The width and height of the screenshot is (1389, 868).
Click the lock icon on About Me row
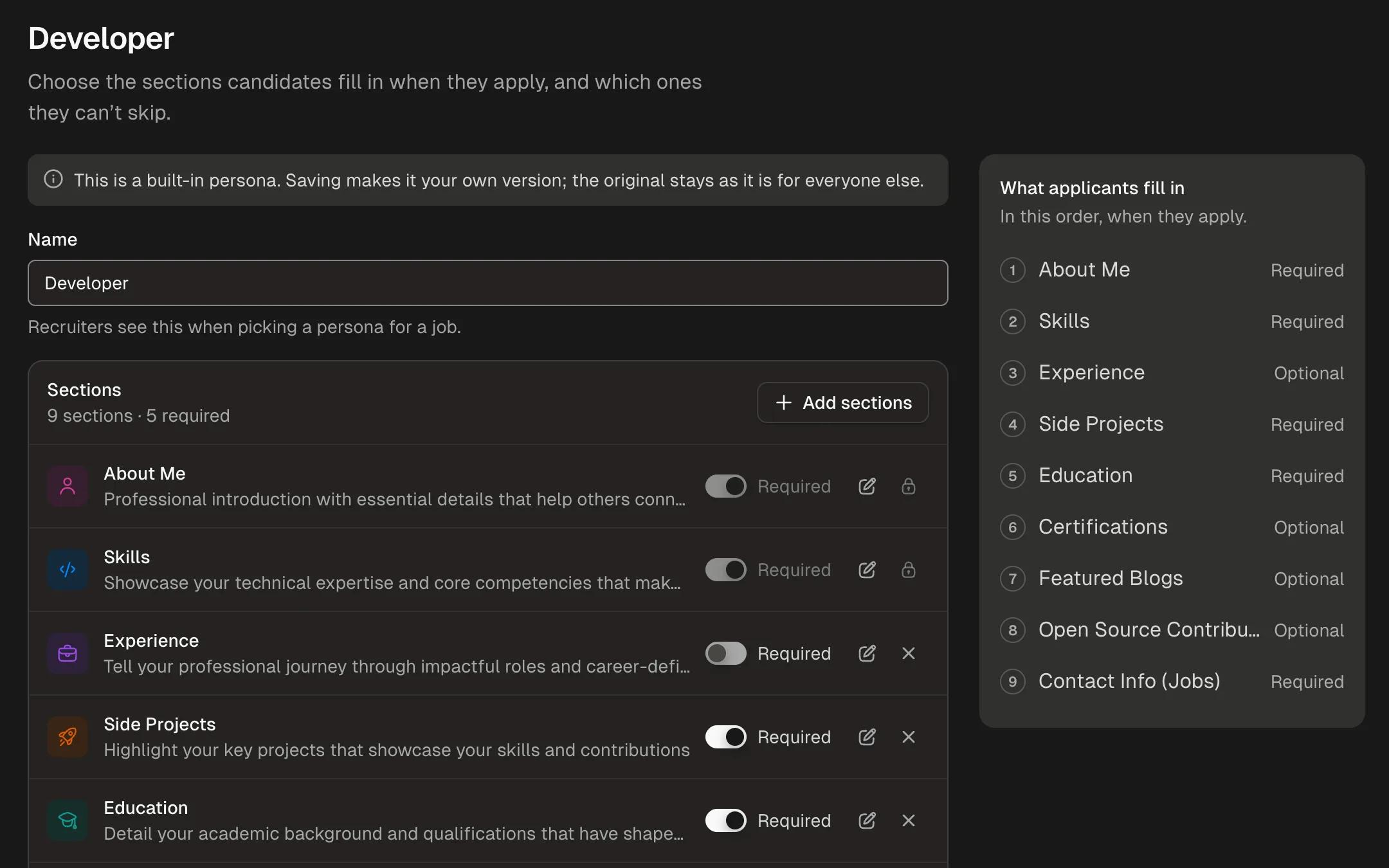[x=908, y=486]
